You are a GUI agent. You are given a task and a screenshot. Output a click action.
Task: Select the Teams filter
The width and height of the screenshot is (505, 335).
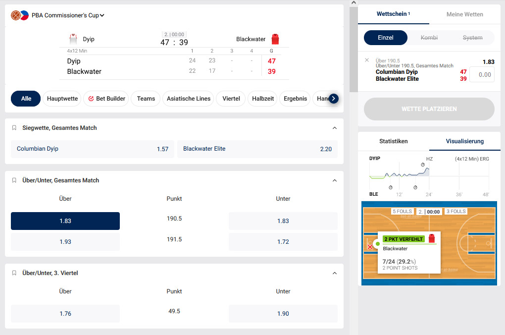(x=146, y=99)
